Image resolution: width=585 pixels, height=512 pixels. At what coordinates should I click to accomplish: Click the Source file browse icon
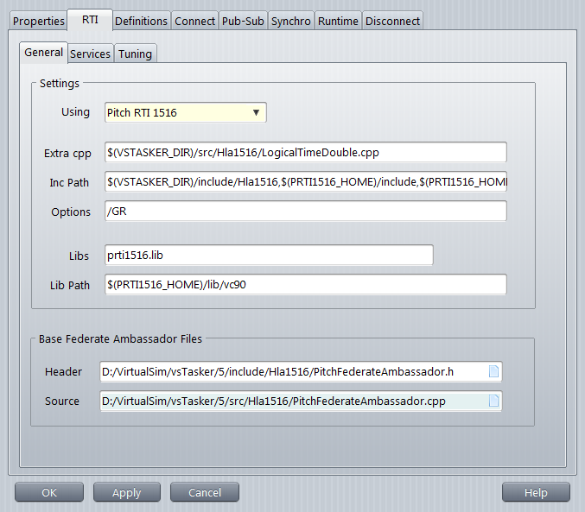tap(493, 401)
